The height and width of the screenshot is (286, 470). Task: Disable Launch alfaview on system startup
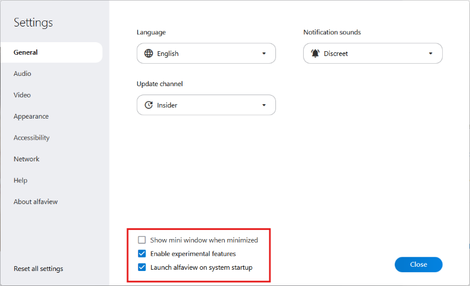[142, 267]
